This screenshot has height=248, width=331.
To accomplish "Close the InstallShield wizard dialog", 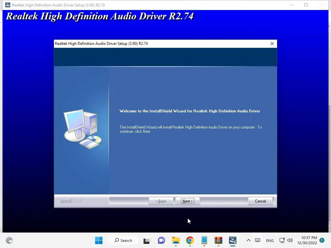I will pyautogui.click(x=272, y=44).
